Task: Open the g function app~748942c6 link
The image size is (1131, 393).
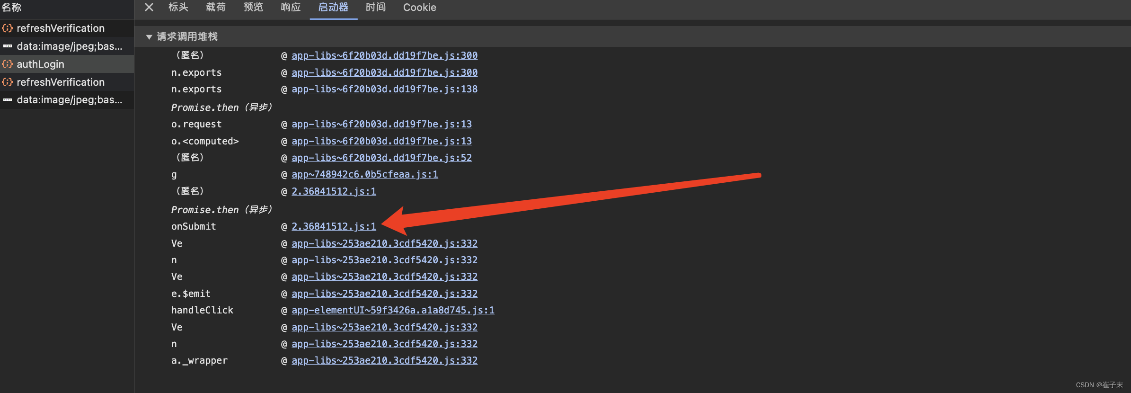Action: click(364, 174)
